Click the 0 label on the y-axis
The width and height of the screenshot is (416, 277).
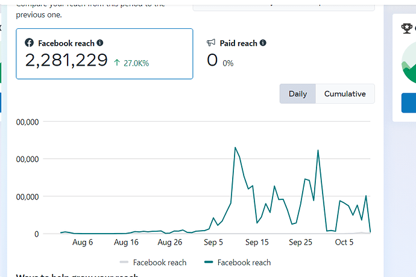[x=37, y=234]
